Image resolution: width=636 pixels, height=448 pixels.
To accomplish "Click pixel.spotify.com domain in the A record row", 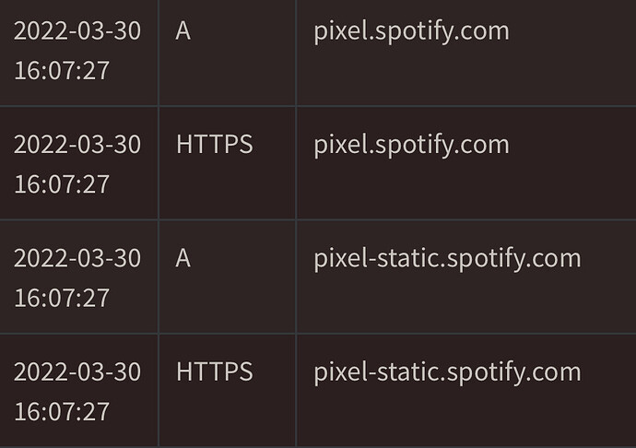I will tap(411, 31).
